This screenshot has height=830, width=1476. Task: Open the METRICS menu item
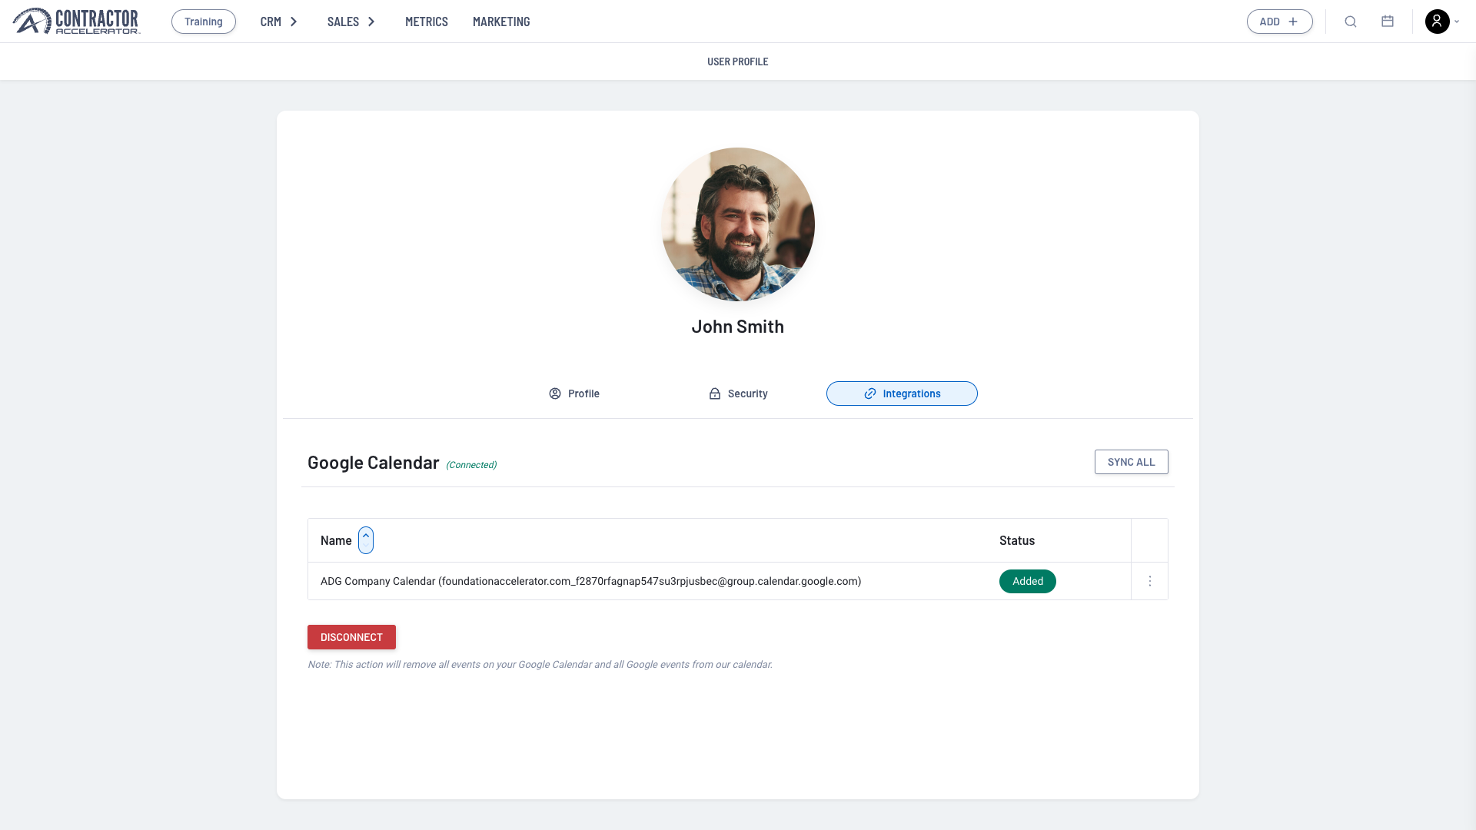pyautogui.click(x=427, y=22)
